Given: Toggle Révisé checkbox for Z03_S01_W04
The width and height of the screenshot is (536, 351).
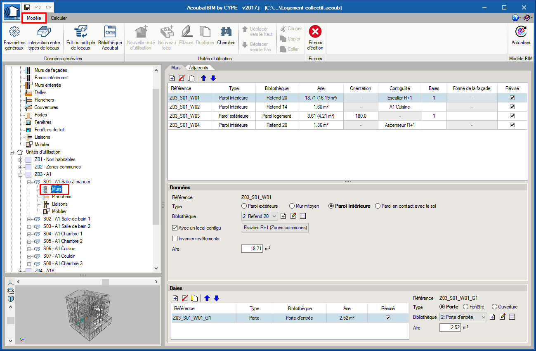Looking at the screenshot, I should click(512, 125).
